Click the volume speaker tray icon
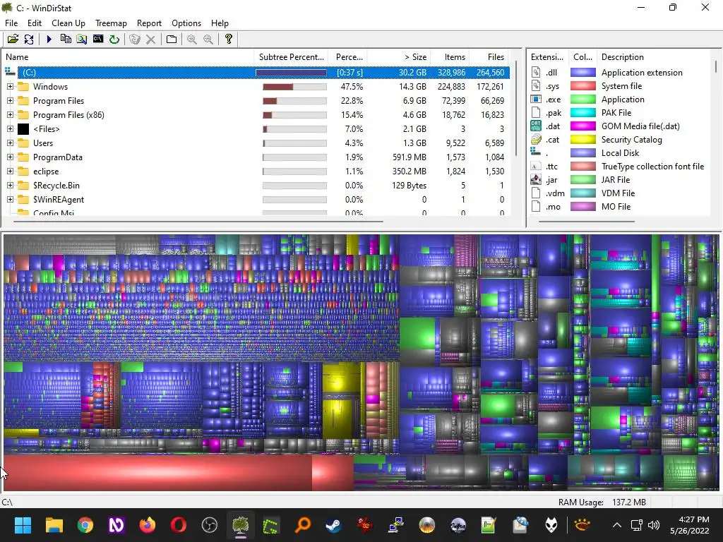The height and width of the screenshot is (542, 723). (653, 525)
